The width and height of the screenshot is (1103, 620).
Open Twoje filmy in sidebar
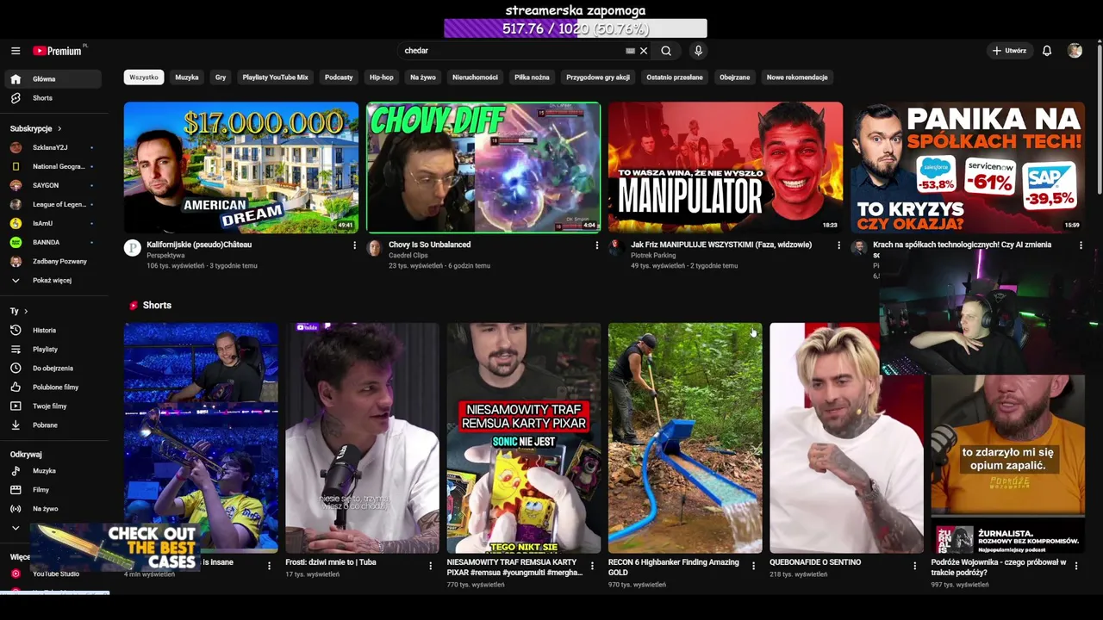(x=52, y=406)
